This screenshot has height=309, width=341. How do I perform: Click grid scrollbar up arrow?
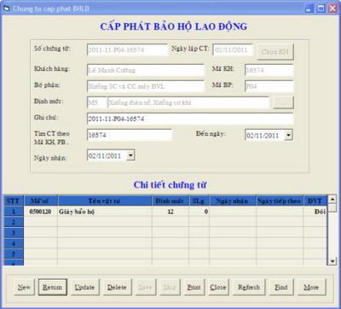pos(332,199)
